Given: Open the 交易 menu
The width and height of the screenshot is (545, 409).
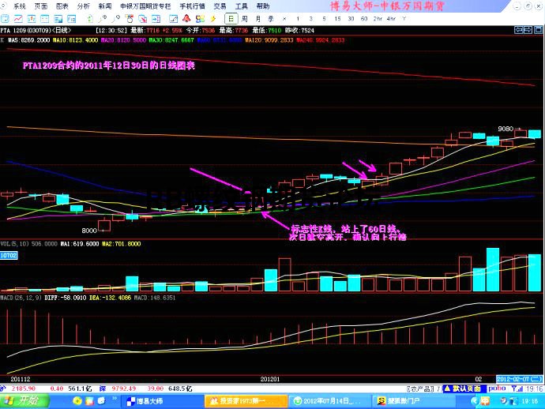Looking at the screenshot, I should click(x=220, y=6).
